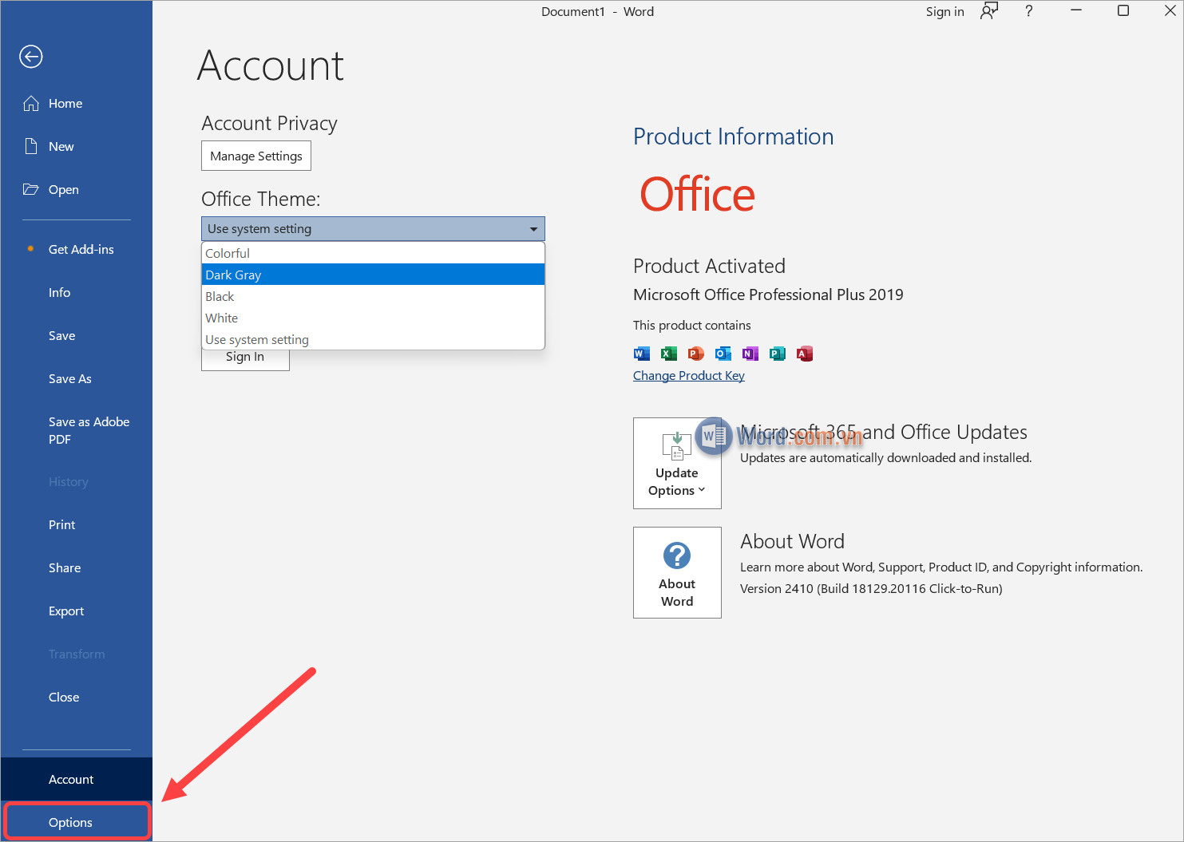Screen dimensions: 1184x842
Task: Click Microsoft Office Professional Plus 2019 text
Action: (768, 295)
